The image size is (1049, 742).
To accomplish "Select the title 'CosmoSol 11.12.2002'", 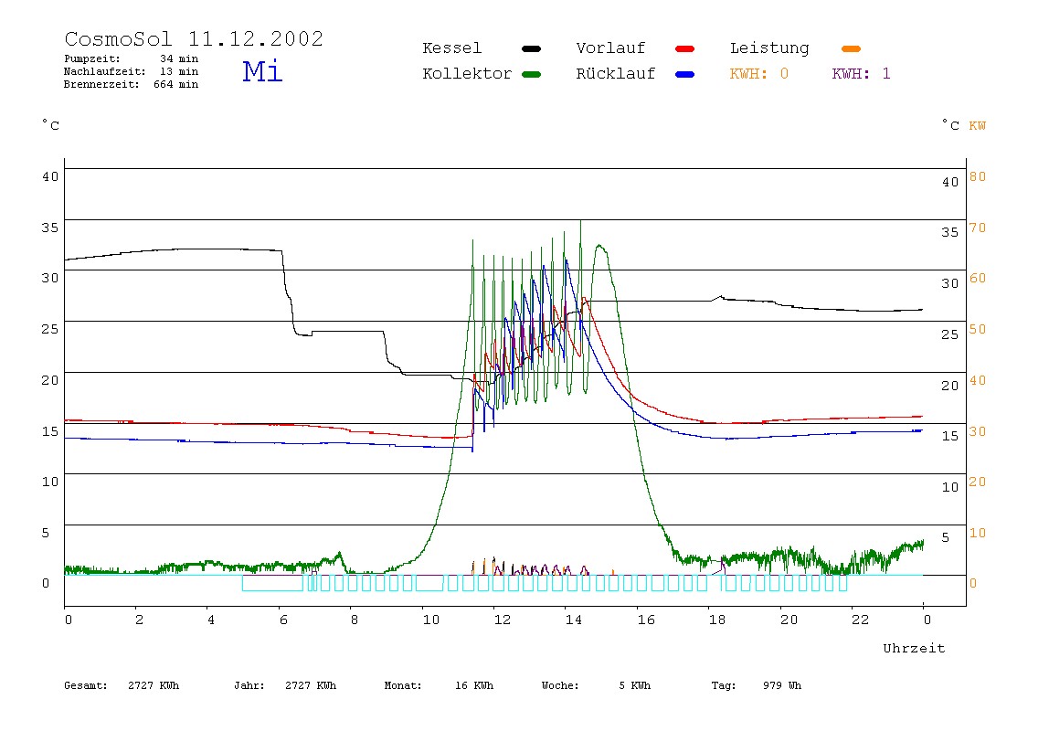I will 194,38.
